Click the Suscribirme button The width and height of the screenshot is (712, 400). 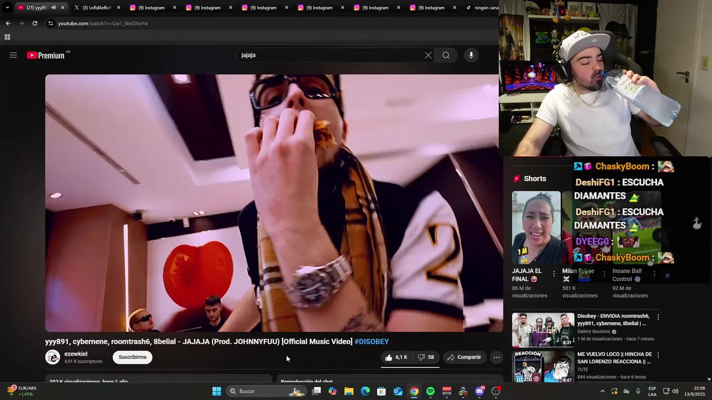click(132, 357)
